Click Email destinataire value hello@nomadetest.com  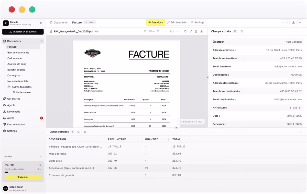click(x=288, y=100)
